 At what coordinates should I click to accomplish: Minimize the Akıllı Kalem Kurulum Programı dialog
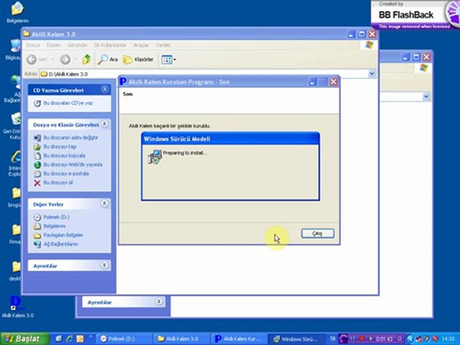(x=313, y=82)
